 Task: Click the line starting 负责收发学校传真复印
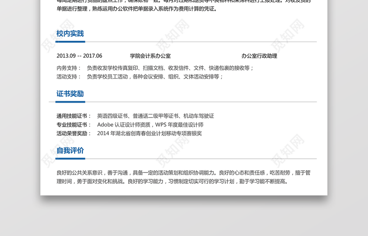click(170, 68)
